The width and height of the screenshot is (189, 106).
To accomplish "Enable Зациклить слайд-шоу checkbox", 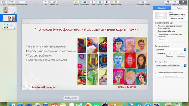I will coord(156,31).
